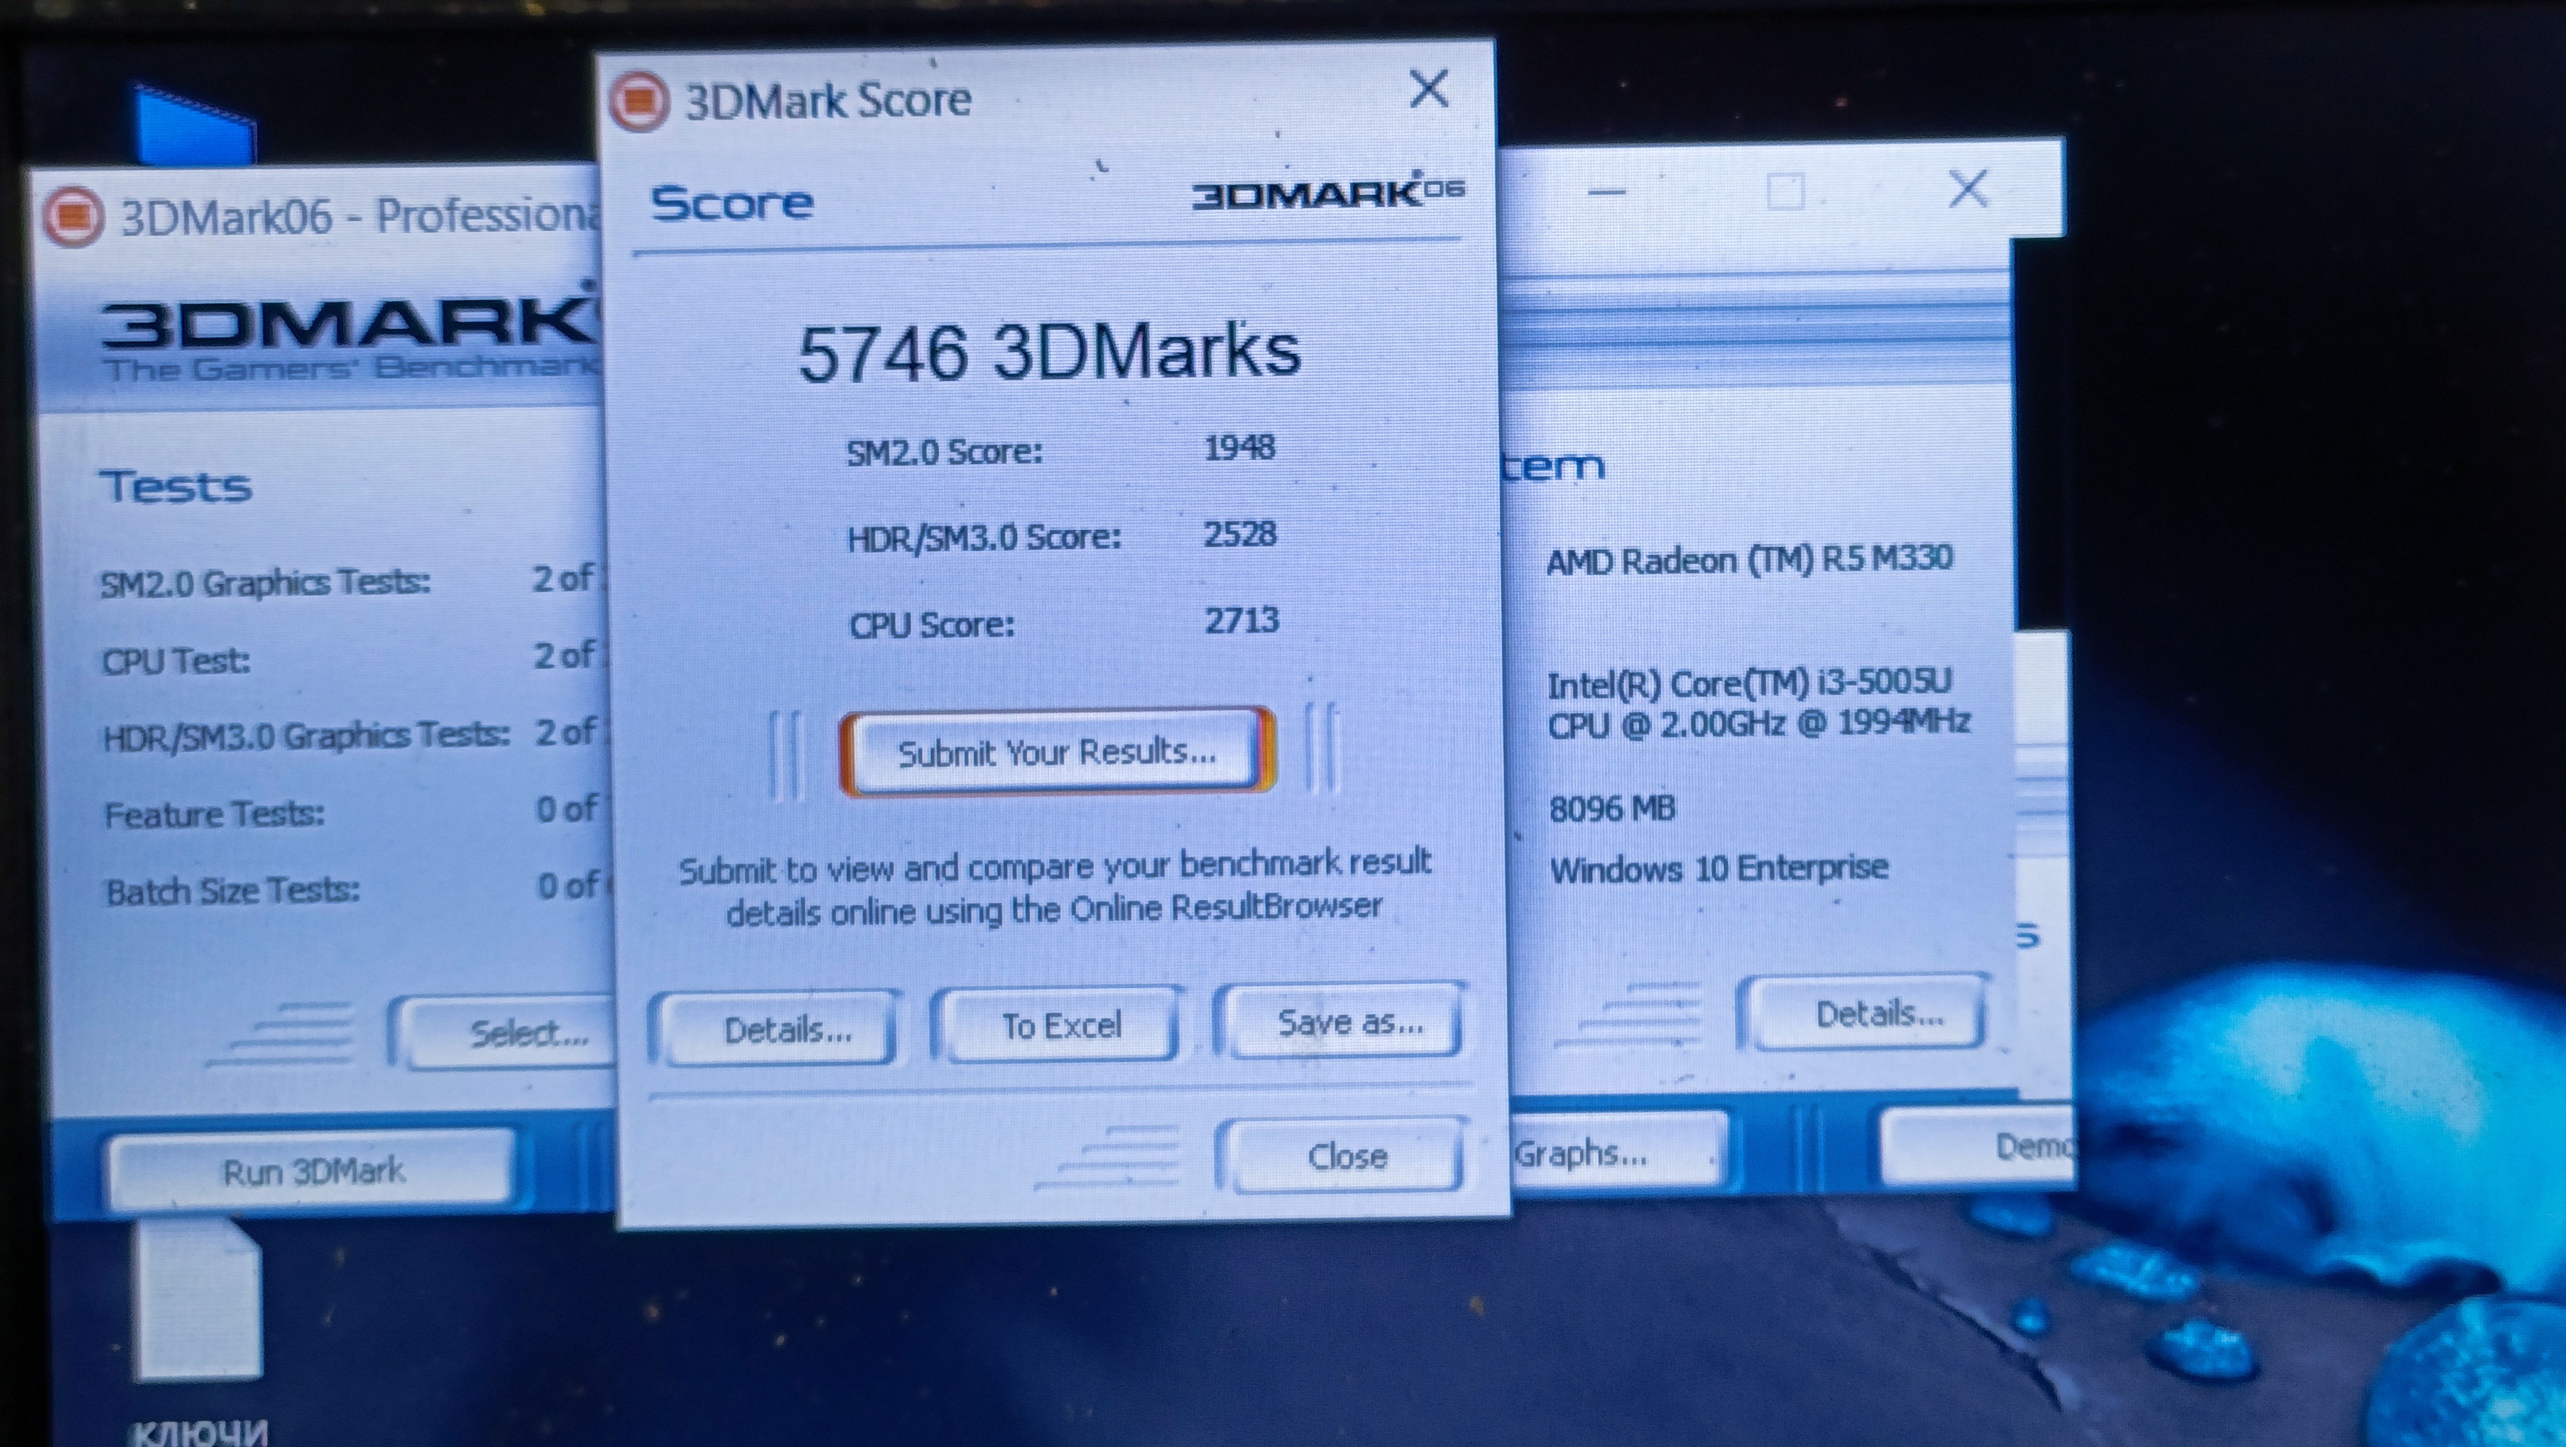The image size is (2566, 1447).
Task: Click the HDR/SM3.0 Score value 2528
Action: pos(1239,534)
